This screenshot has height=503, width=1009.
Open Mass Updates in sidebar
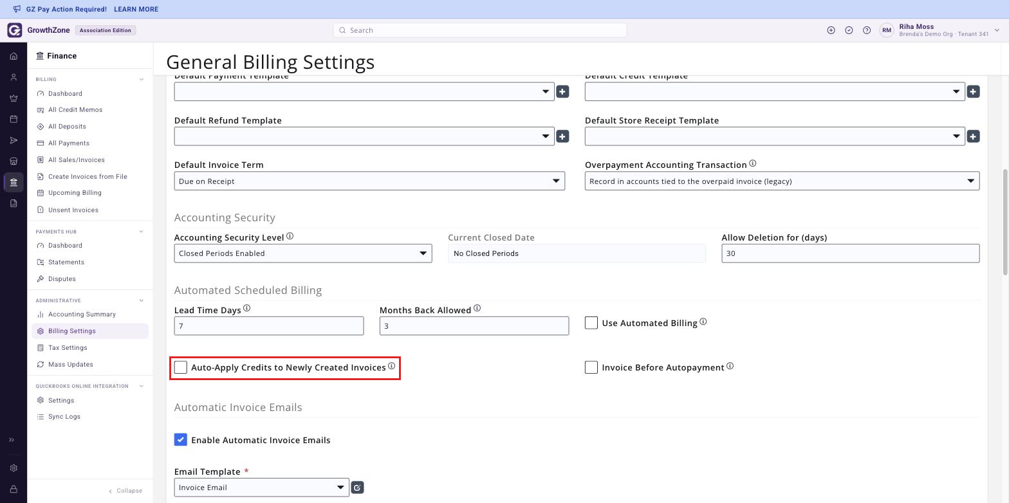(x=71, y=365)
